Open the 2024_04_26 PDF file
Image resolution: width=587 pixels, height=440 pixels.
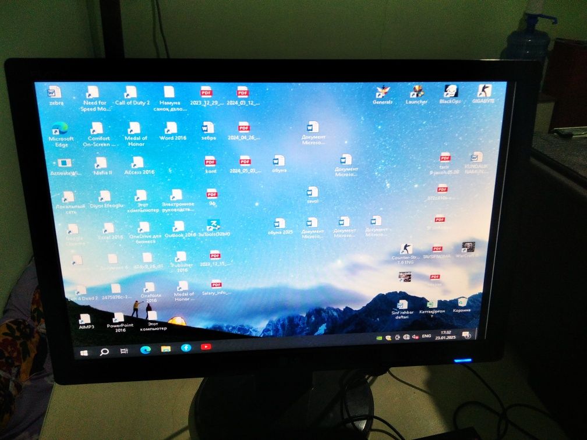point(243,131)
